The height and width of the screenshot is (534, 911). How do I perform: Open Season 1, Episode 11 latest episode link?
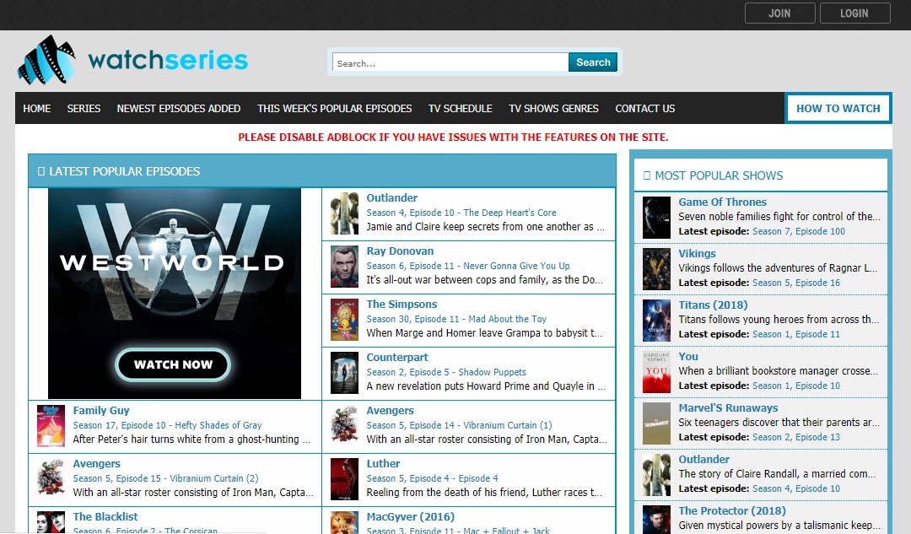[x=796, y=334]
